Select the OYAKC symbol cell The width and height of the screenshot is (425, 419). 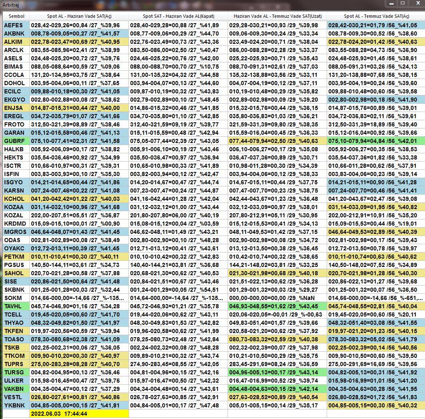[x=16, y=249]
